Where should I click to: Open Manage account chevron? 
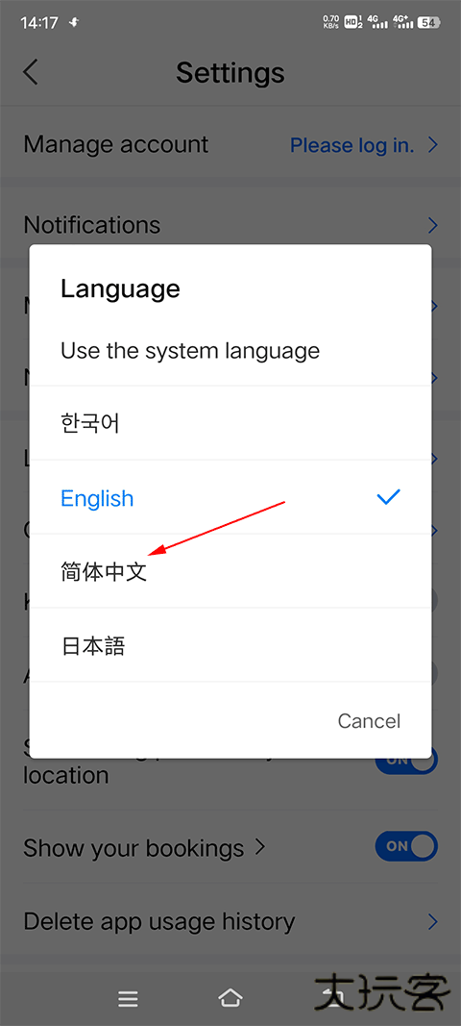click(432, 144)
